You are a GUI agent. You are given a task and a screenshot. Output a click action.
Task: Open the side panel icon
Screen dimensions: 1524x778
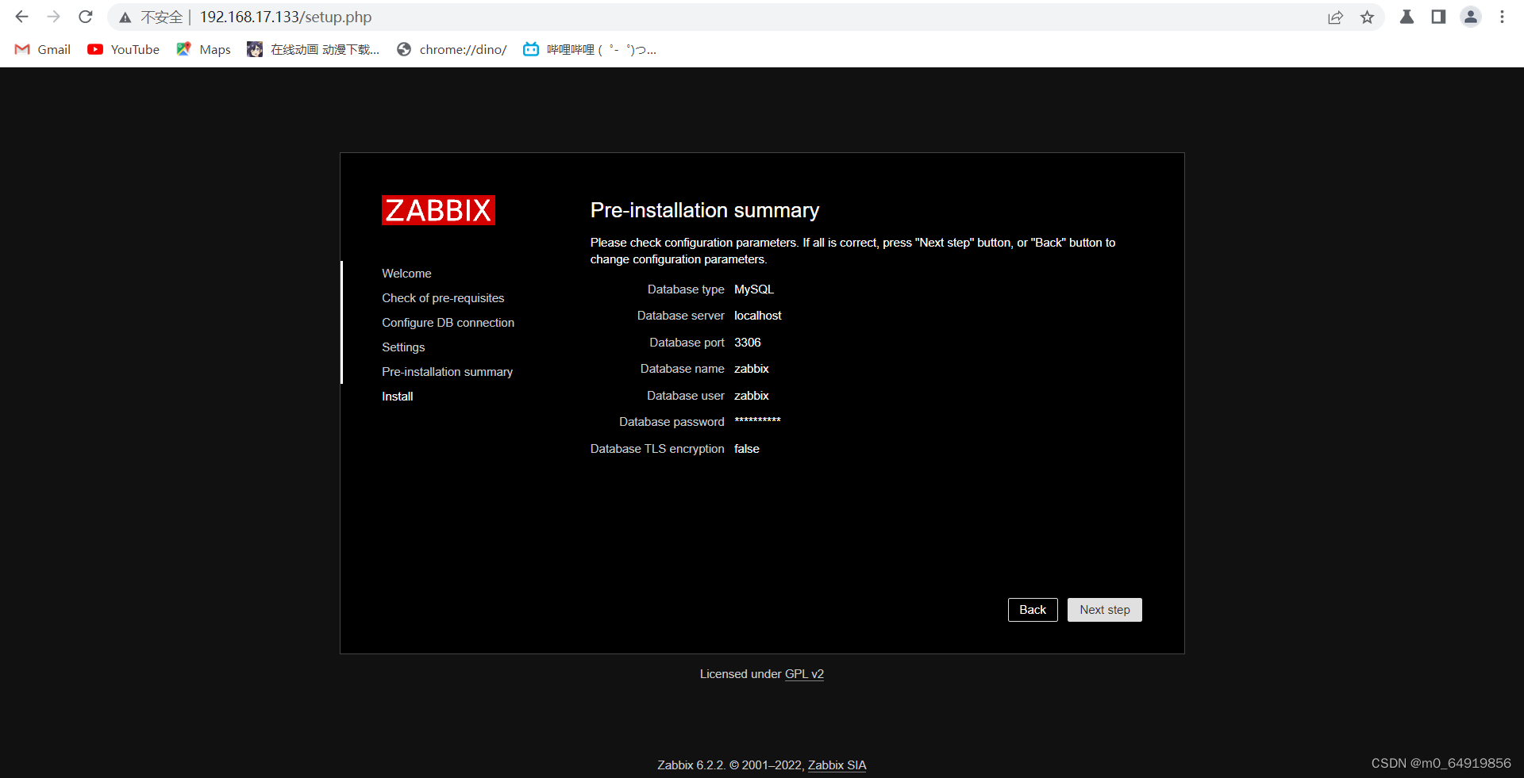pyautogui.click(x=1438, y=17)
